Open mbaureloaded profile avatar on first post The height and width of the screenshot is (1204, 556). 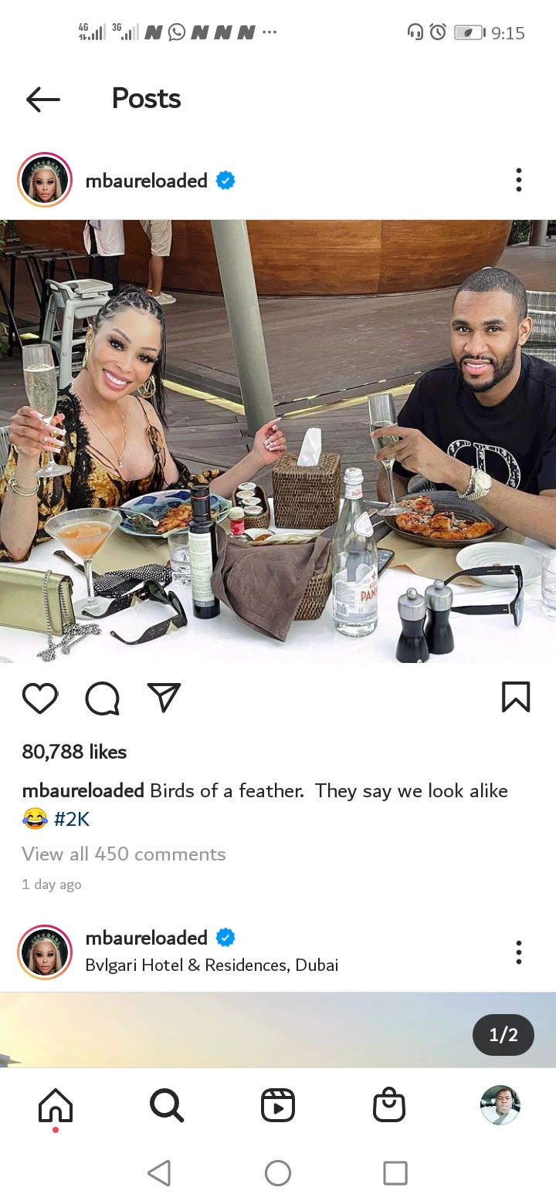pos(45,180)
